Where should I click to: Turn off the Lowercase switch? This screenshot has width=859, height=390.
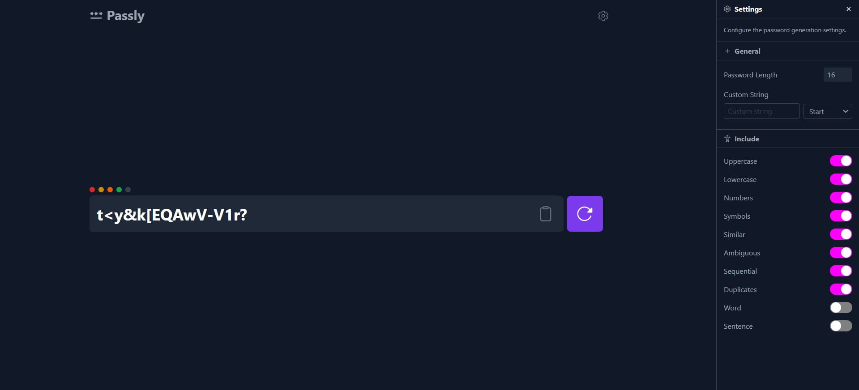click(841, 179)
